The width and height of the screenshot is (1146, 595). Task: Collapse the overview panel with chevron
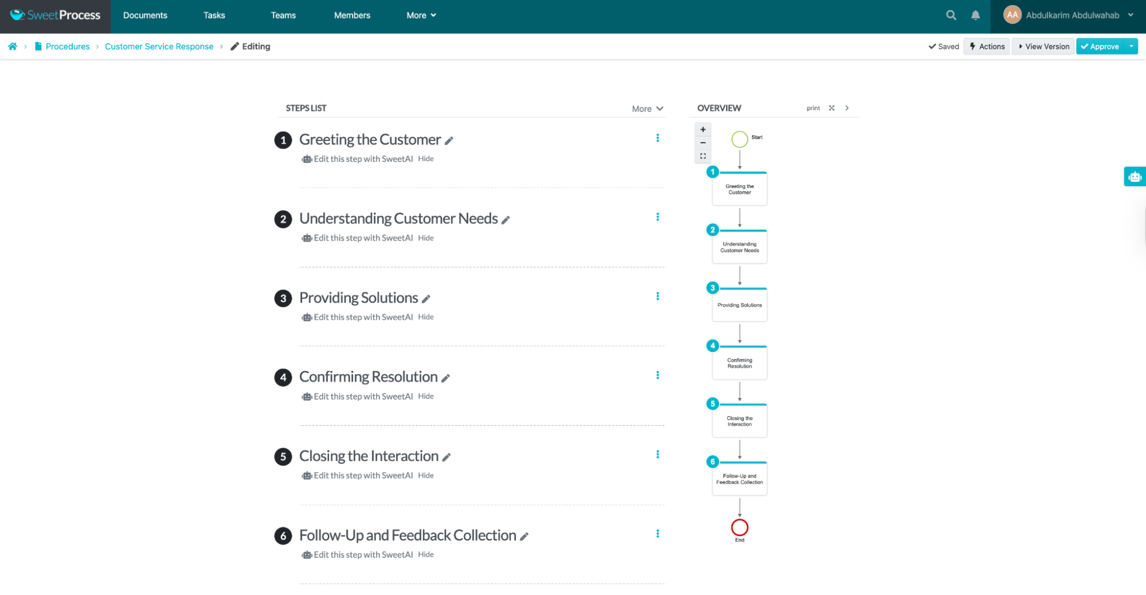(847, 108)
